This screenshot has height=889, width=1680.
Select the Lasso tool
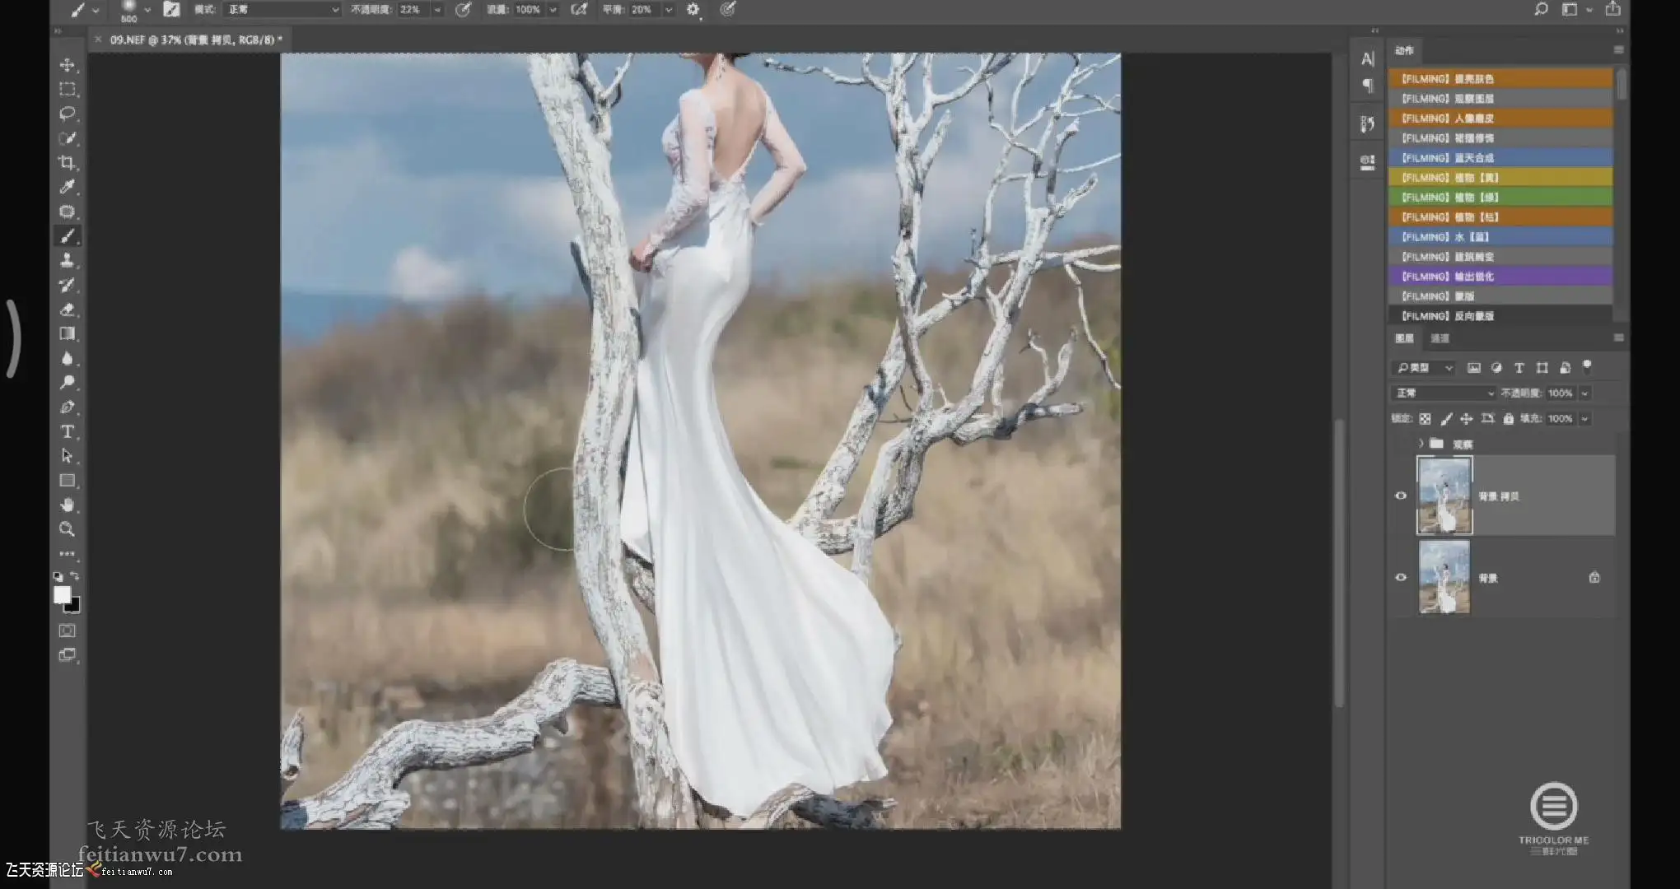(68, 114)
